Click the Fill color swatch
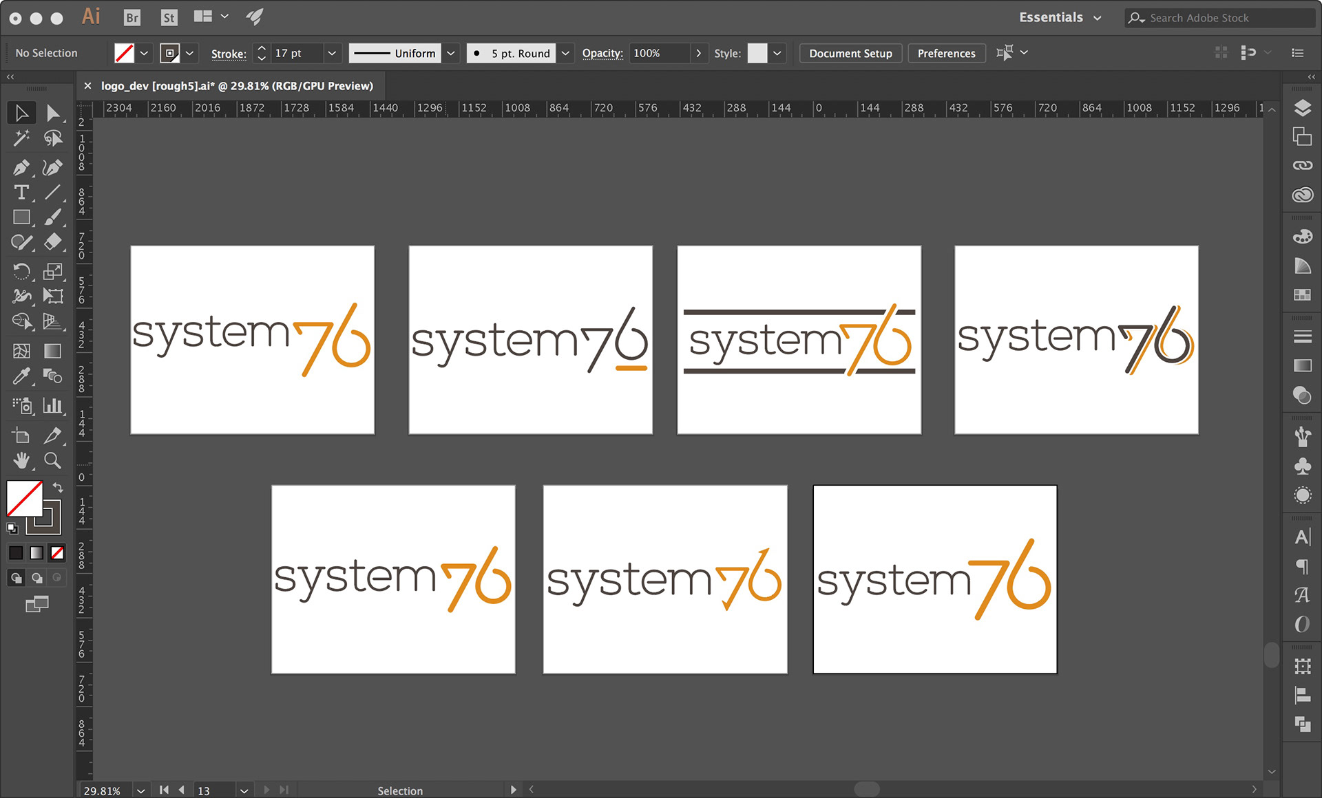 click(124, 53)
